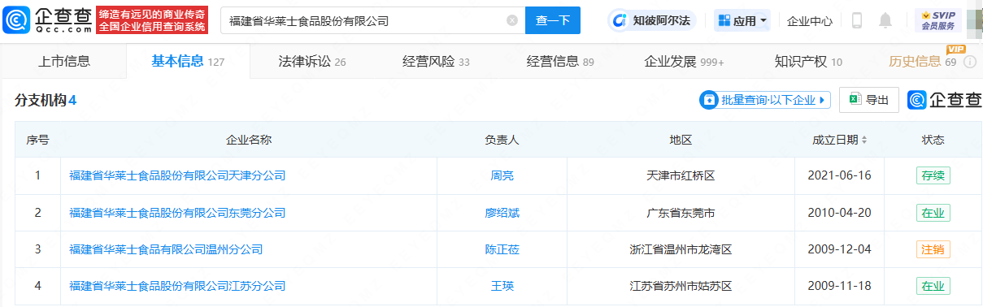
Task: Click the red slogan banner beside the logo
Action: [152, 20]
